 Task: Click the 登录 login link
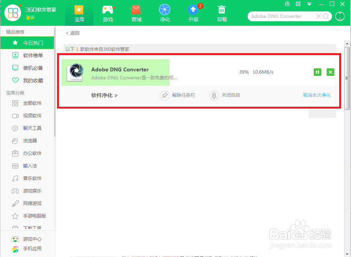tap(30, 17)
